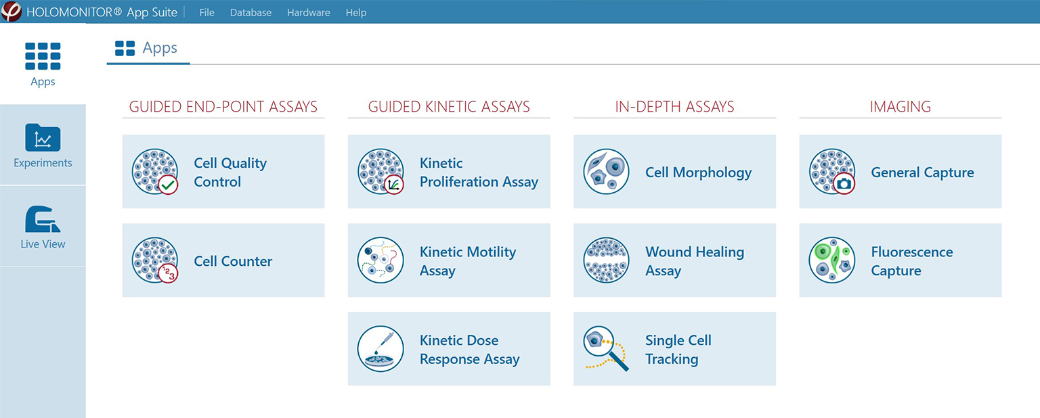
Task: Click the Wound Healing Assay icon
Action: click(x=606, y=260)
